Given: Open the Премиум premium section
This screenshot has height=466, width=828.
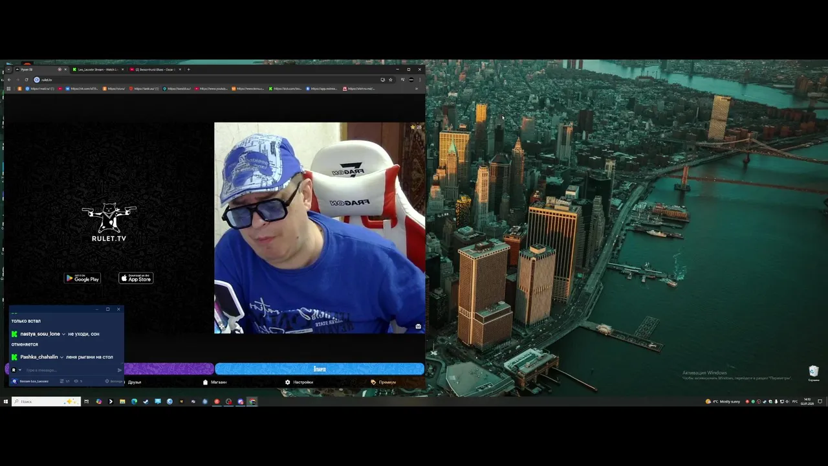Looking at the screenshot, I should (x=383, y=382).
